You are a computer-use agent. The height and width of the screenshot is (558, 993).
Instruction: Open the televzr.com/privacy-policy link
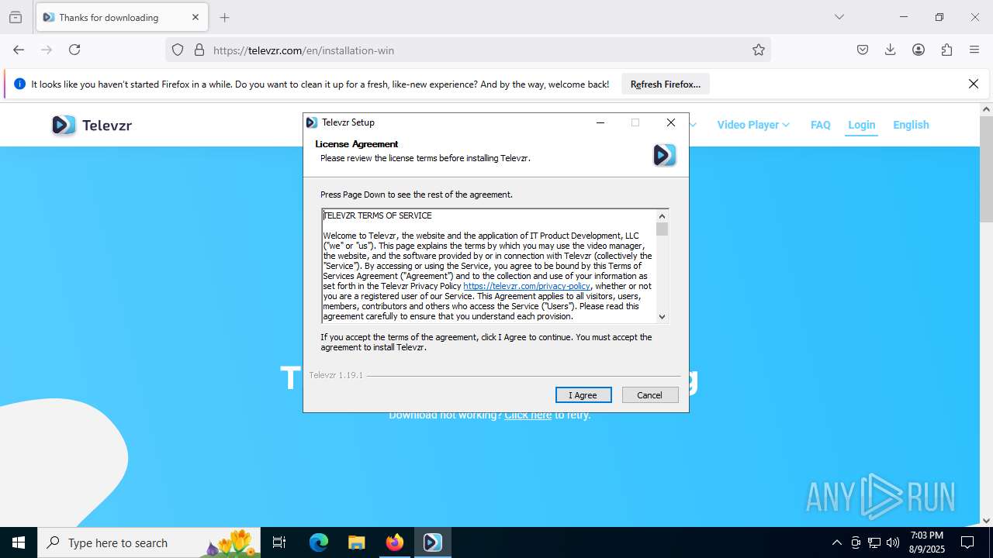527,286
